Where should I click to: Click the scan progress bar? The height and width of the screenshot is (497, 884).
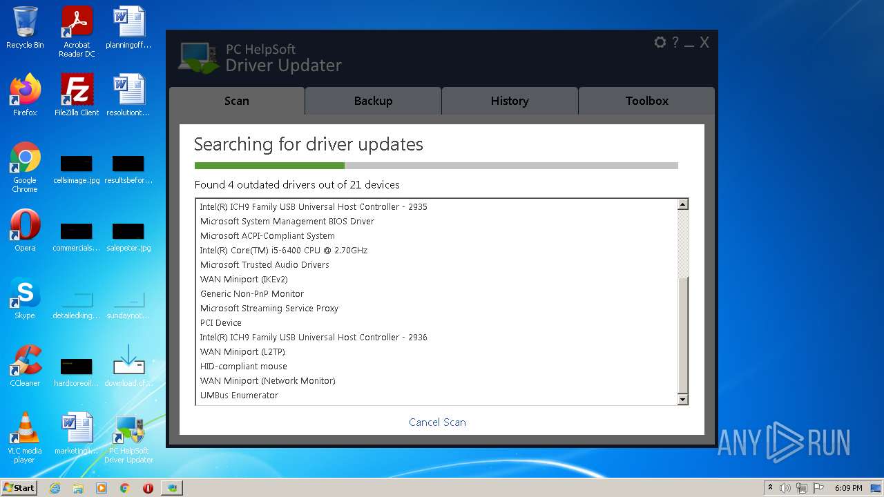point(436,166)
